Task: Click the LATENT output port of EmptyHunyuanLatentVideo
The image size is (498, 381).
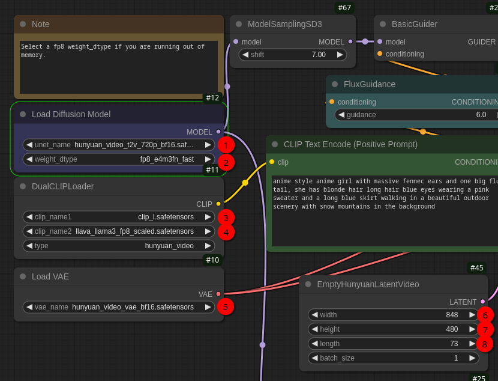Action: pos(482,302)
